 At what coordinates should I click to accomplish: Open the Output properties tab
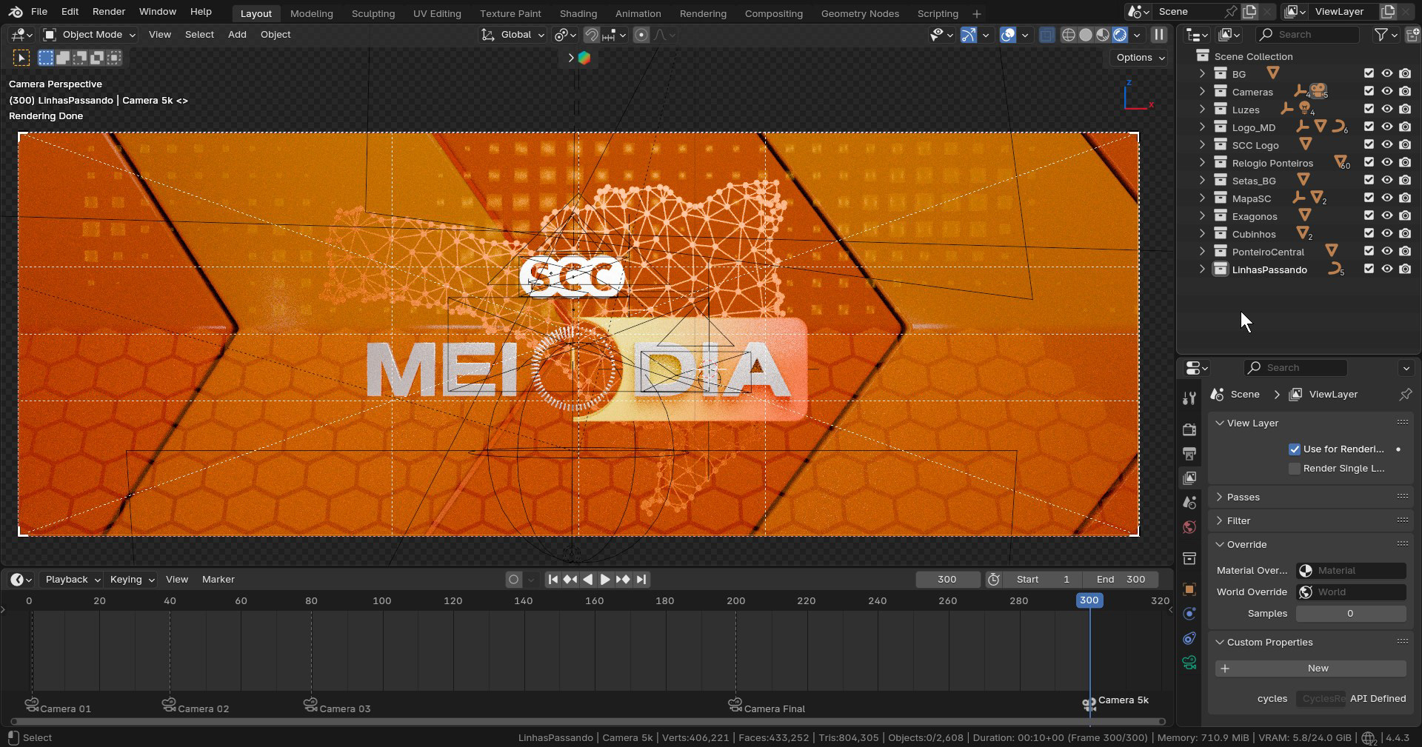1189,454
